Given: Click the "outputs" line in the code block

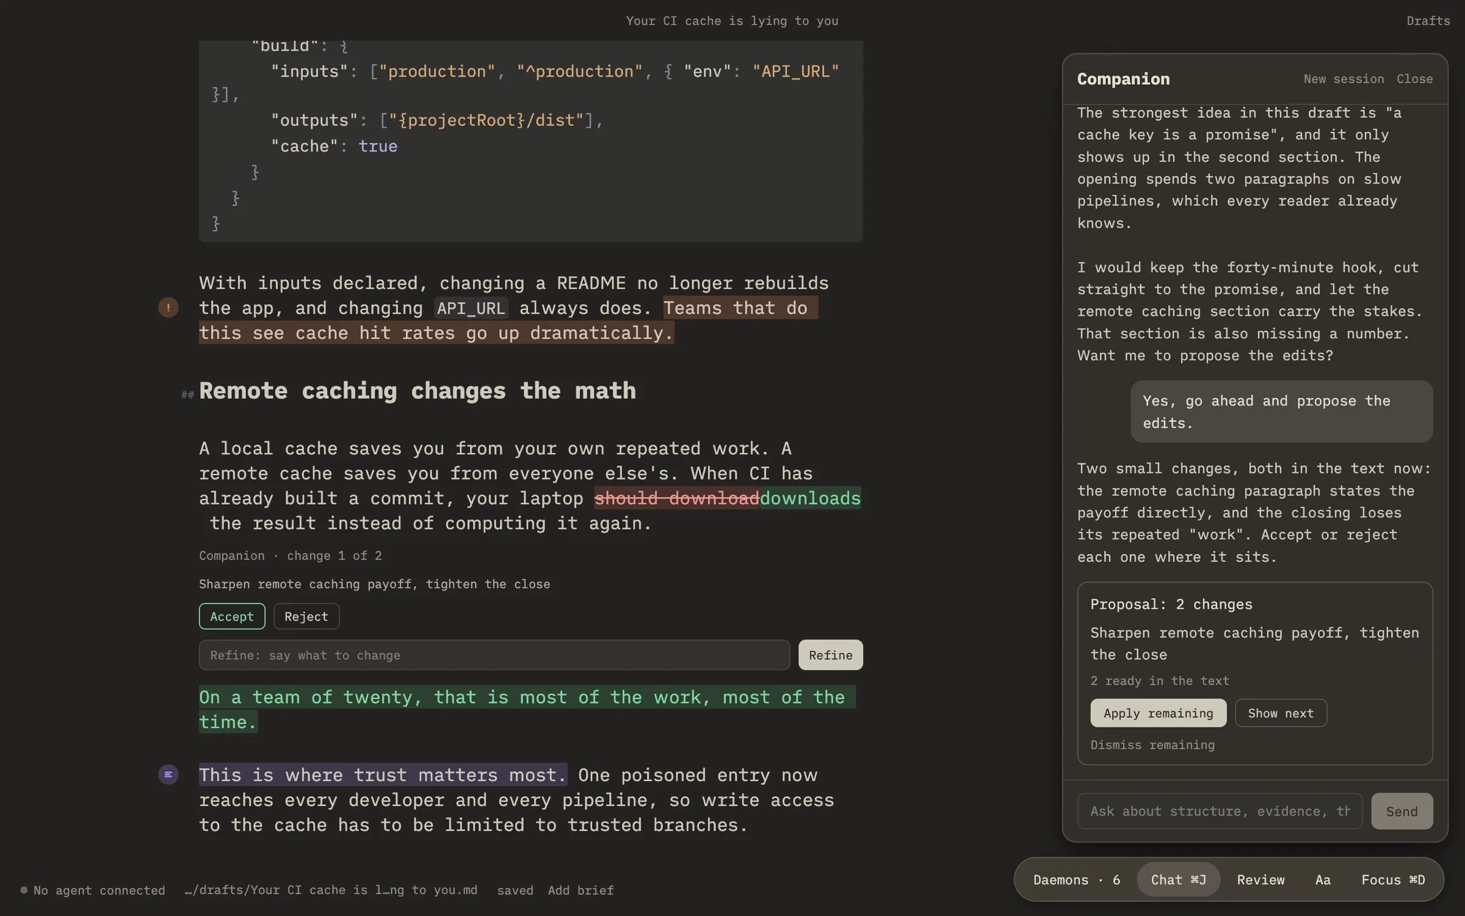Looking at the screenshot, I should point(437,120).
